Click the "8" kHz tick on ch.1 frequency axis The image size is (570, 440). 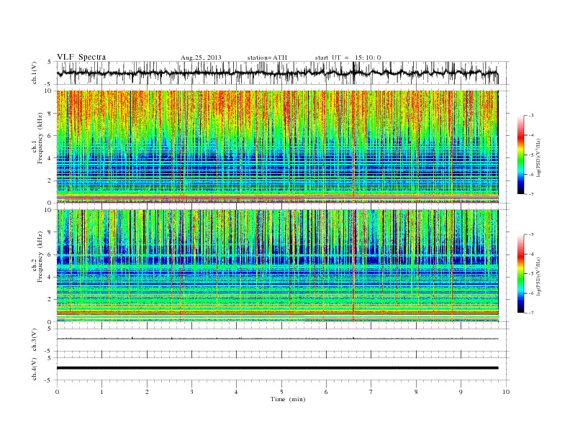50,114
